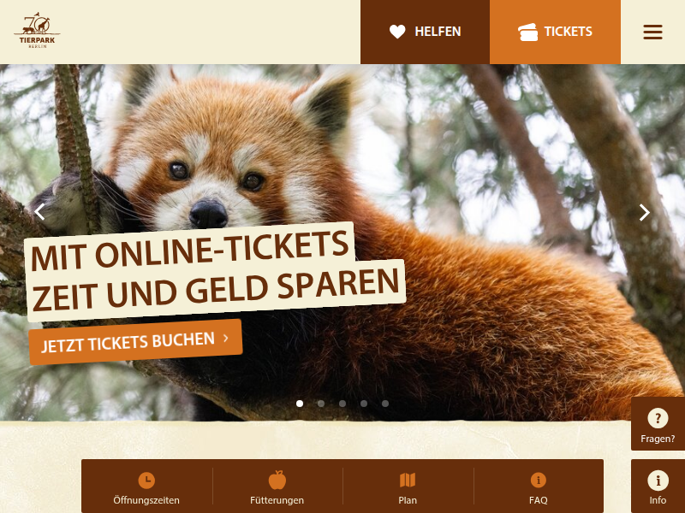This screenshot has width=685, height=513.
Task: Click the heart icon next to Helfen
Action: tap(397, 32)
